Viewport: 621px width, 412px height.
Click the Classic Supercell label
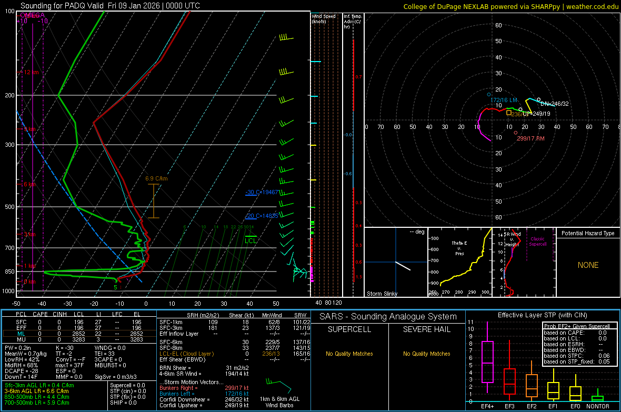pyautogui.click(x=537, y=242)
